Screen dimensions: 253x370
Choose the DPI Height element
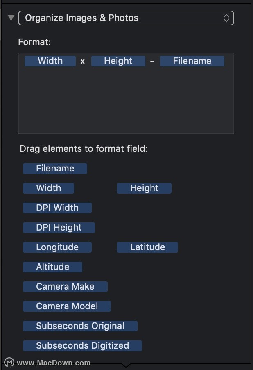coord(59,228)
